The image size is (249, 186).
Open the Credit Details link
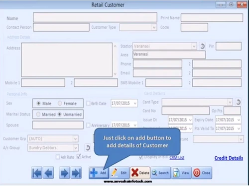click(229, 158)
